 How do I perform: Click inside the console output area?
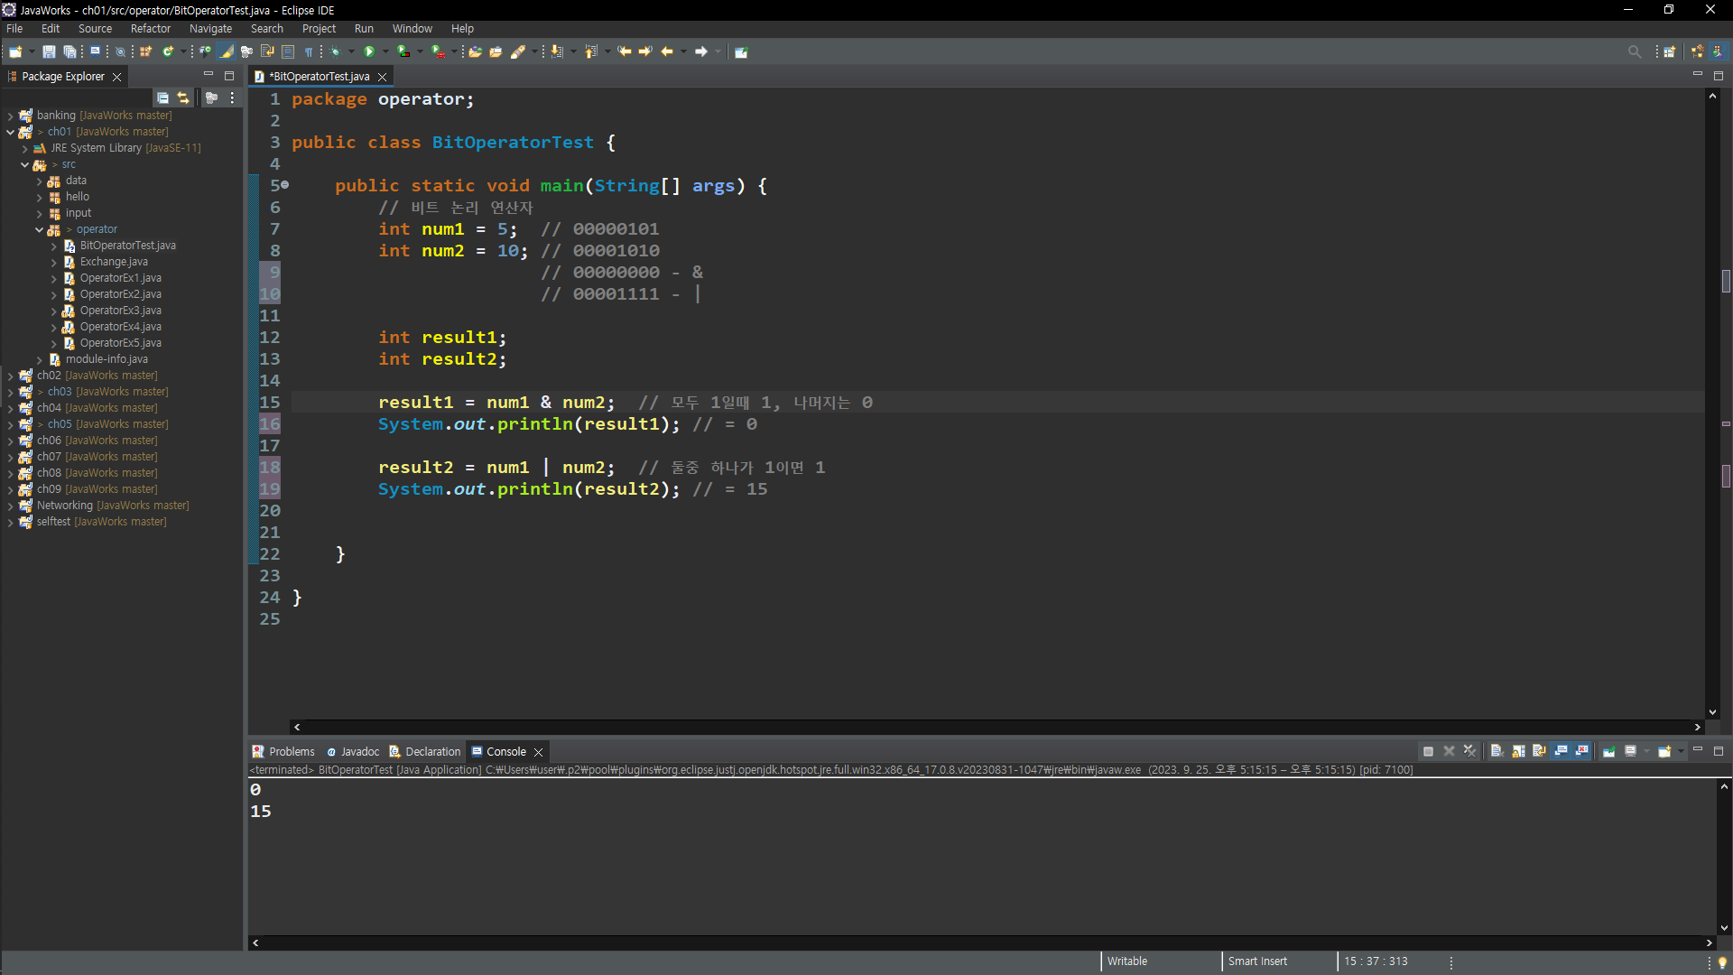pos(903,858)
